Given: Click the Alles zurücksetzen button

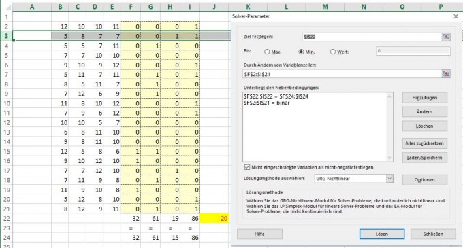Looking at the screenshot, I should coord(425,143).
